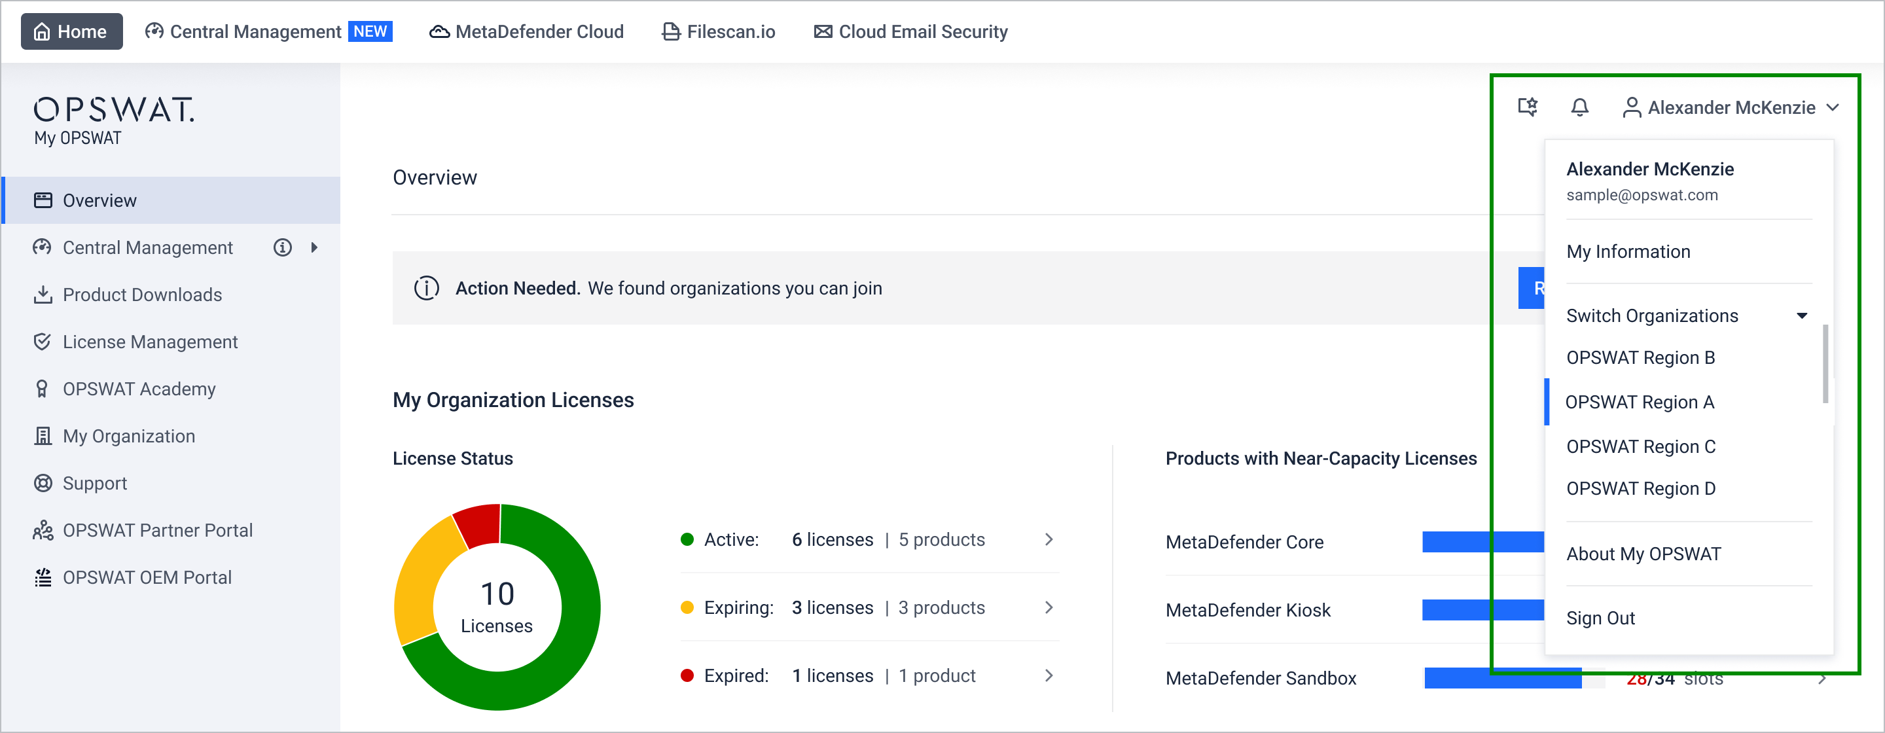Open the Expired licenses row chevron
This screenshot has width=1885, height=733.
(1049, 676)
